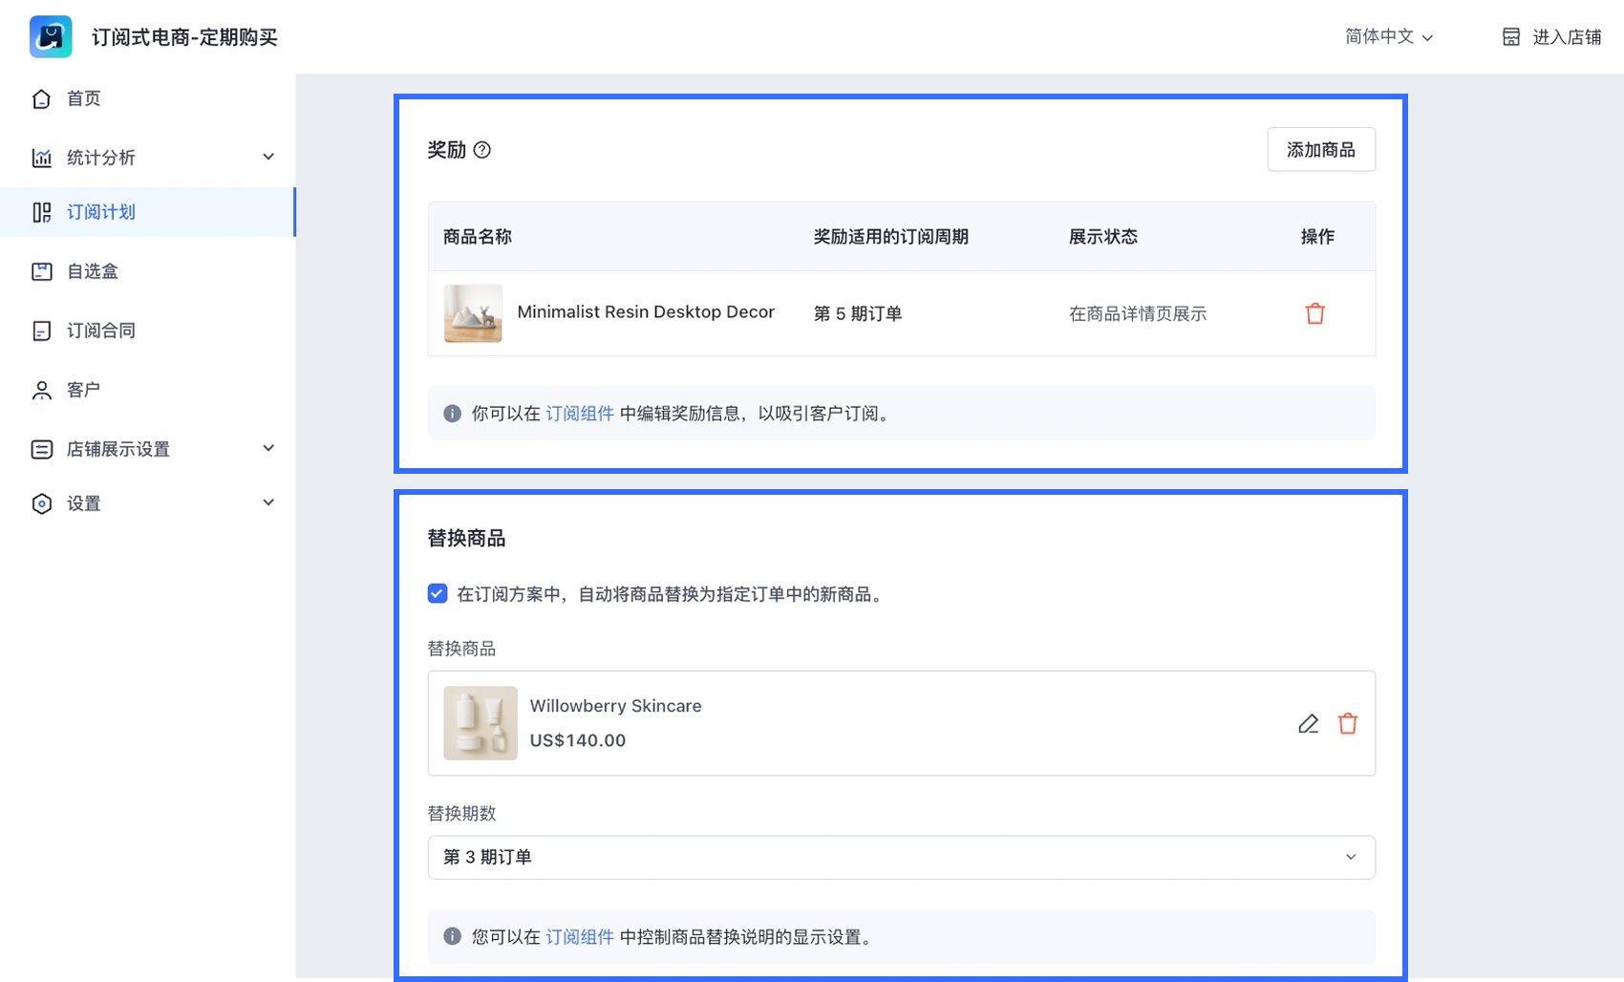This screenshot has height=982, width=1624.
Task: Open the 简体中文 language selector
Action: 1388,37
